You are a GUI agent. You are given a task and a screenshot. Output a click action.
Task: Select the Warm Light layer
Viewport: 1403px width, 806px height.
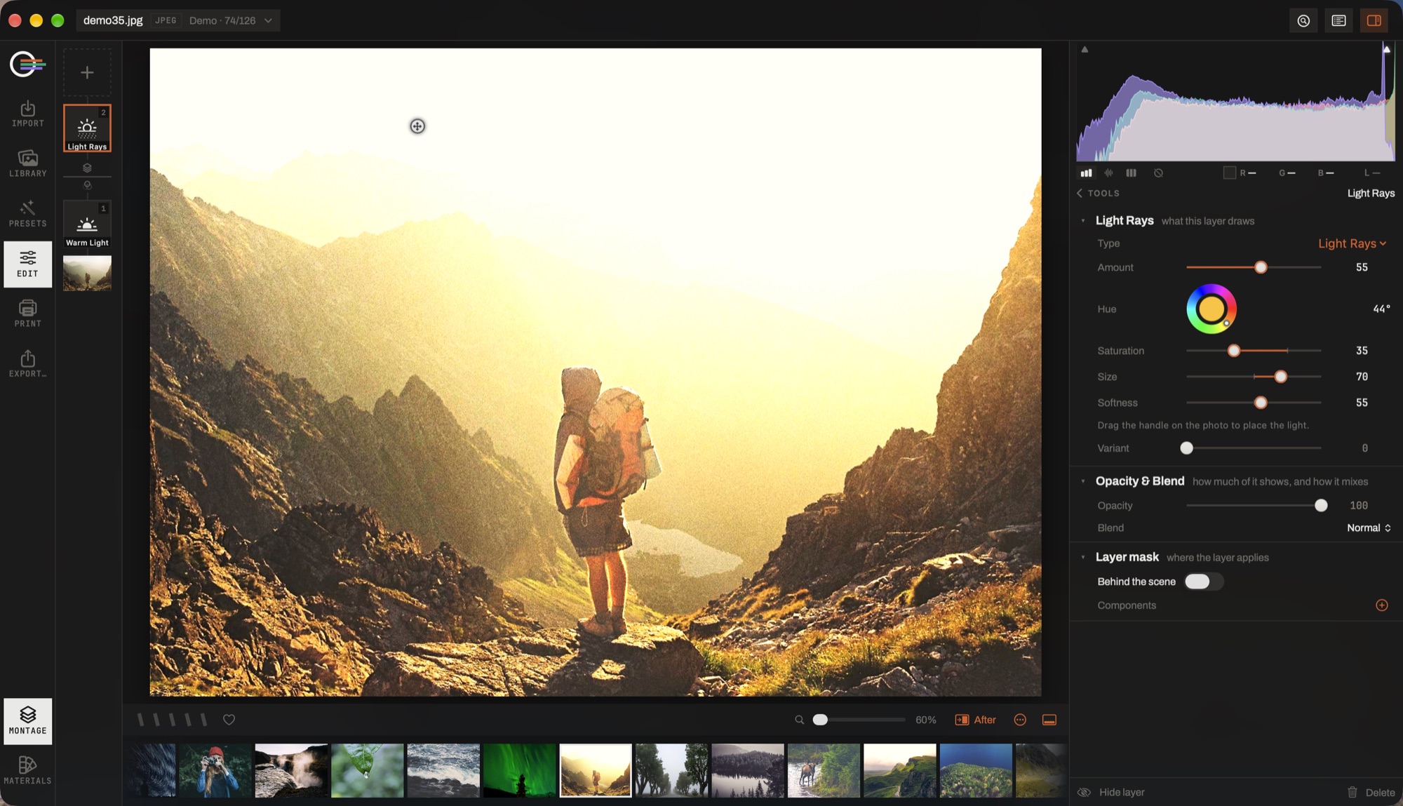pos(87,224)
